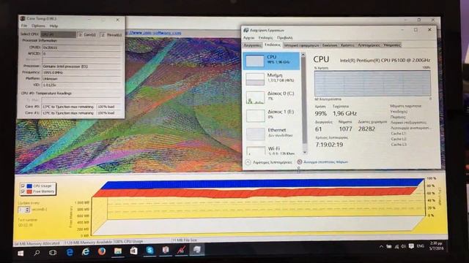The image size is (469, 263).
Task: Switch to Υπηρεσίες tab in Task Manager
Action: click(x=392, y=45)
